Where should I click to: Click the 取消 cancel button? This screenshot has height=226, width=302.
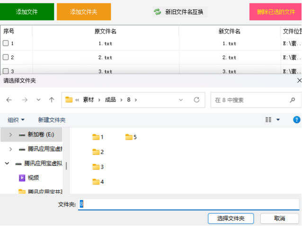279,218
